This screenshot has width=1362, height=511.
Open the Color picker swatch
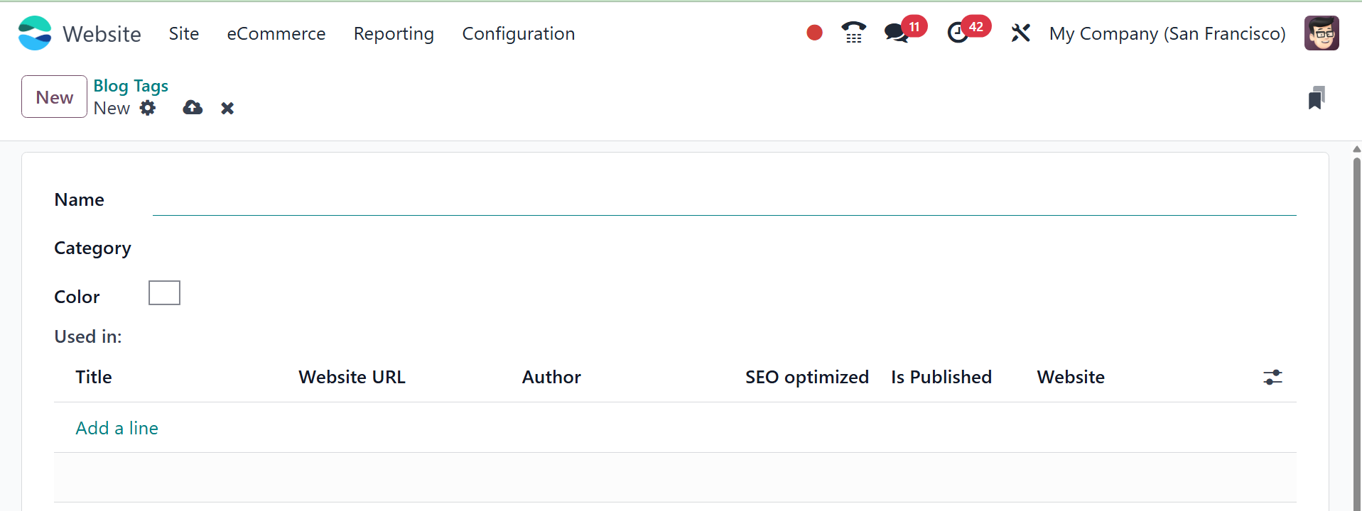coord(164,292)
